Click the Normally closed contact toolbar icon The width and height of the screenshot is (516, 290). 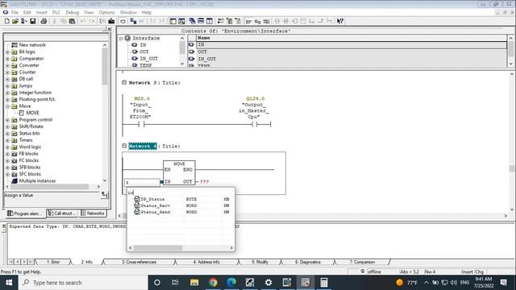coord(285,21)
